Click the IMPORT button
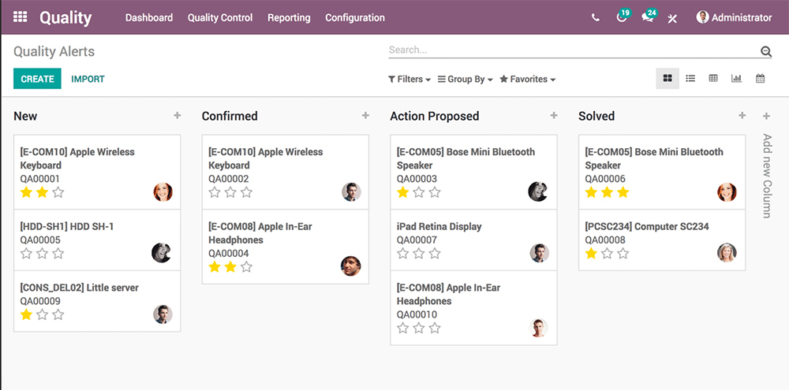Image resolution: width=789 pixels, height=390 pixels. coord(88,79)
